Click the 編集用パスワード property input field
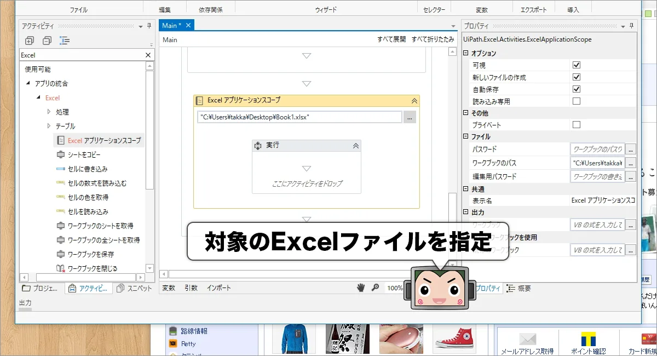Screen dimensions: 657x356 pos(597,176)
